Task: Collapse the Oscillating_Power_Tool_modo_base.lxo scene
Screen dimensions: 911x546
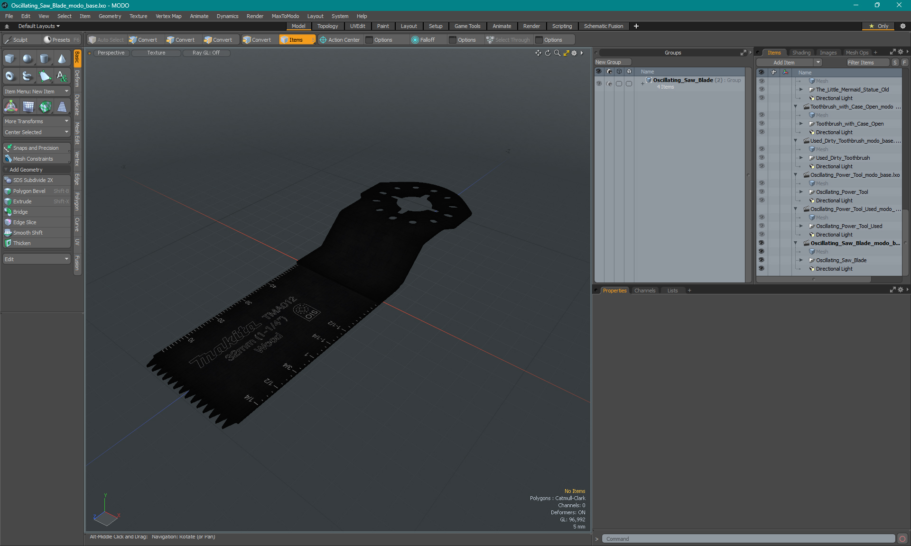Action: (x=796, y=175)
